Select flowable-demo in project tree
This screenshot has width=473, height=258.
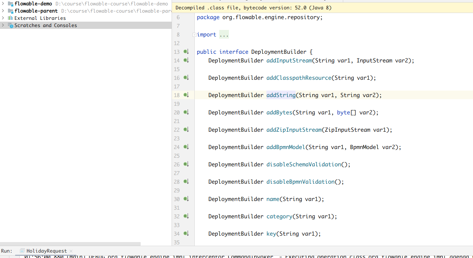click(33, 4)
